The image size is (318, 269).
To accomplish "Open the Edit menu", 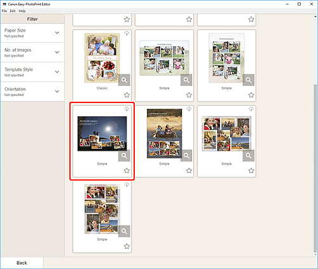I will (x=13, y=11).
